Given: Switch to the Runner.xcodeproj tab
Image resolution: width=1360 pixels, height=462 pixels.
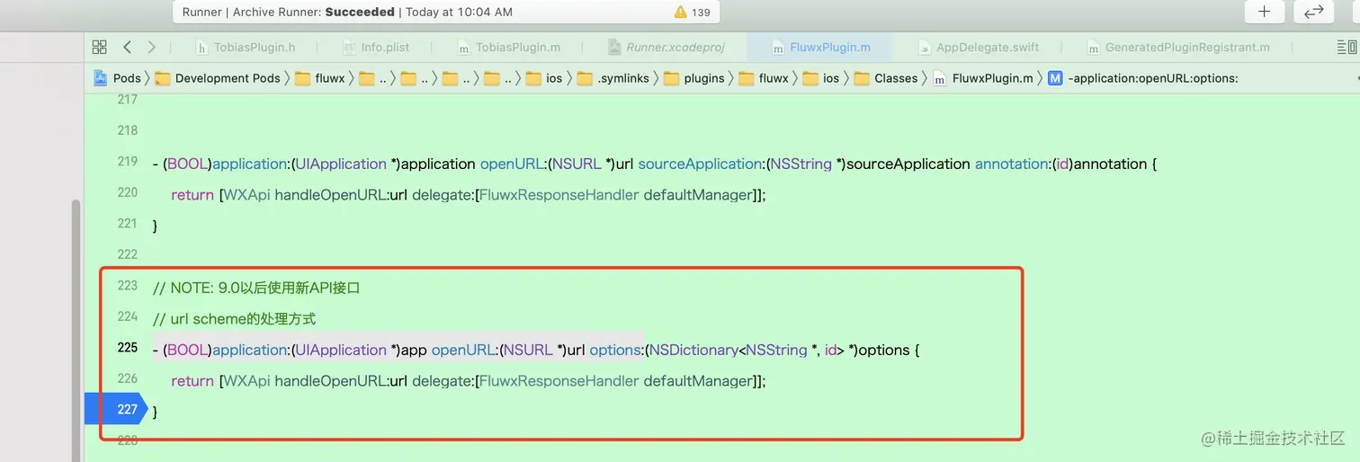Looking at the screenshot, I should click(x=667, y=47).
